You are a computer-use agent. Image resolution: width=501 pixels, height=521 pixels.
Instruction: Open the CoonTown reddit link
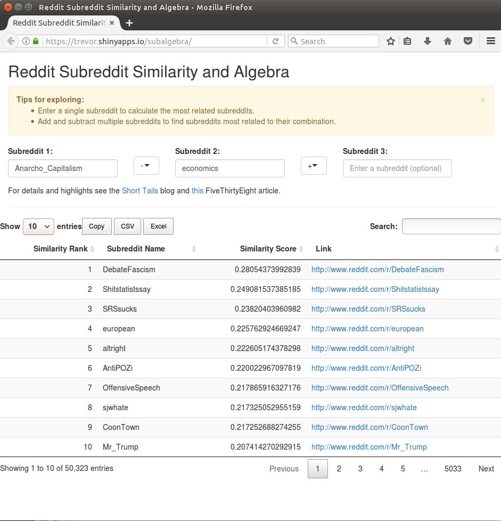[x=369, y=427]
